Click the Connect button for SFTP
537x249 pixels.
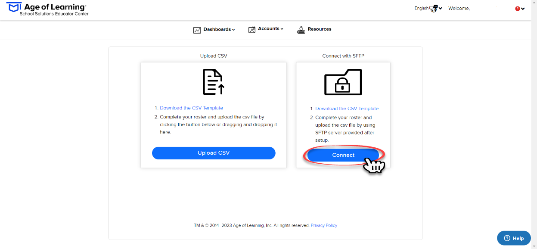tap(343, 155)
